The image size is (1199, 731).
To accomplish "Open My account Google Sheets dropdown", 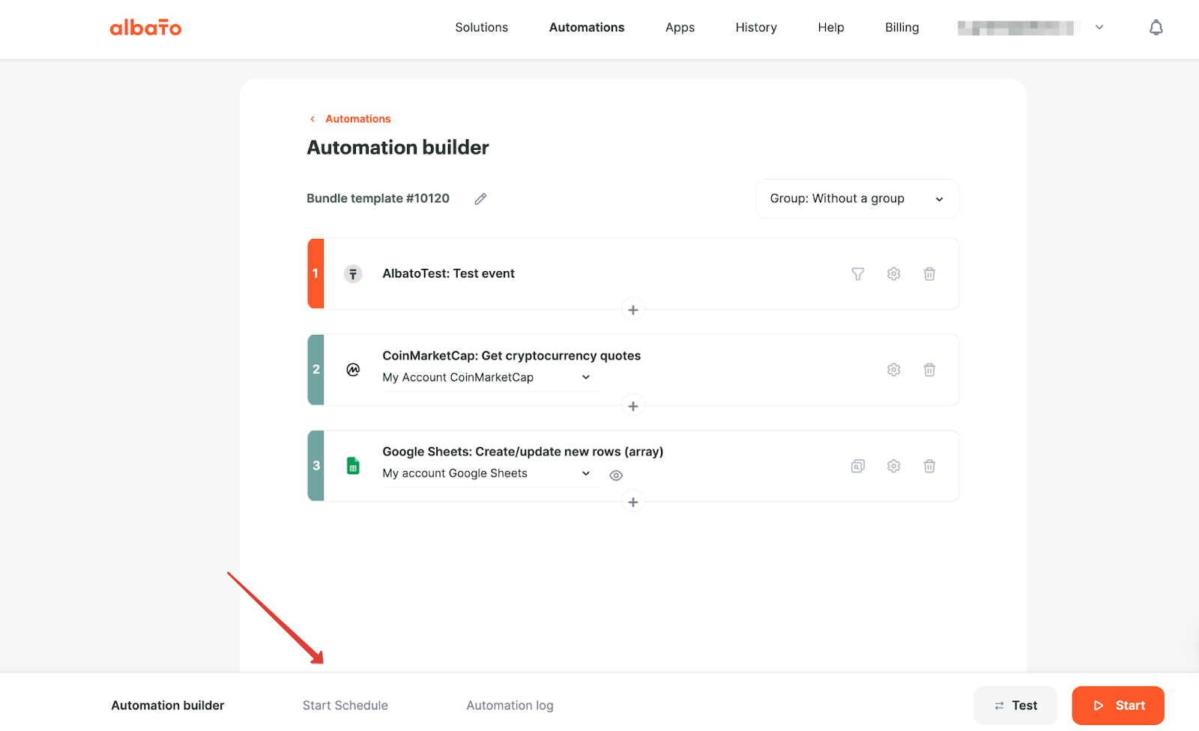I will pyautogui.click(x=490, y=473).
